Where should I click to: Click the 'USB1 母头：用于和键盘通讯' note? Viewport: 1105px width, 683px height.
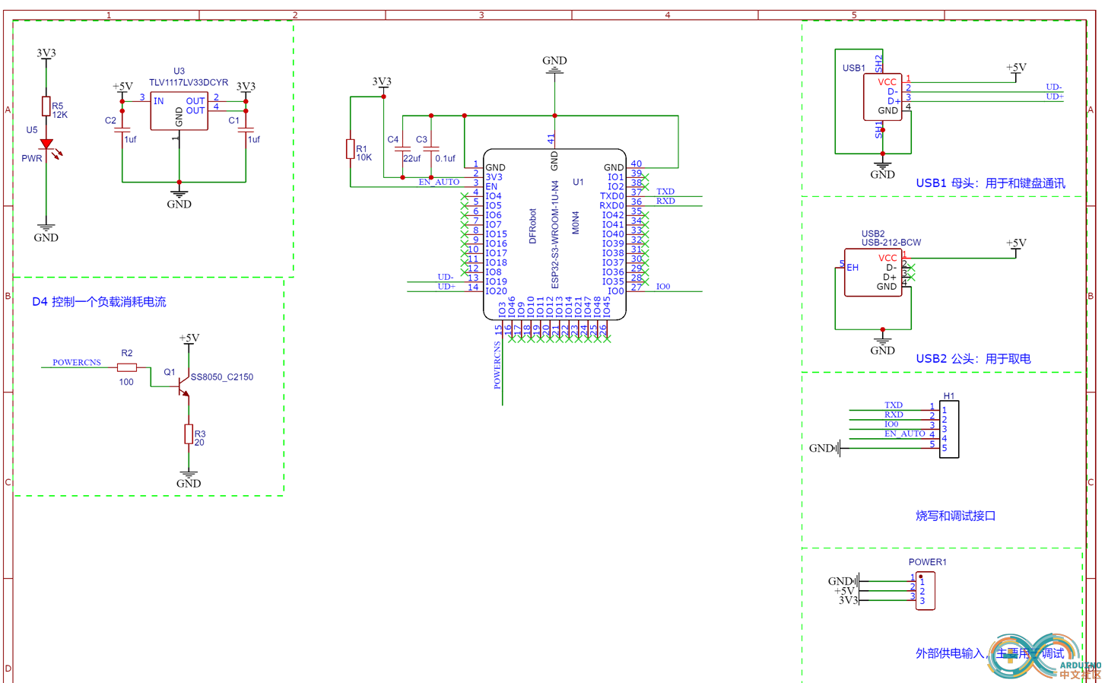(x=990, y=183)
